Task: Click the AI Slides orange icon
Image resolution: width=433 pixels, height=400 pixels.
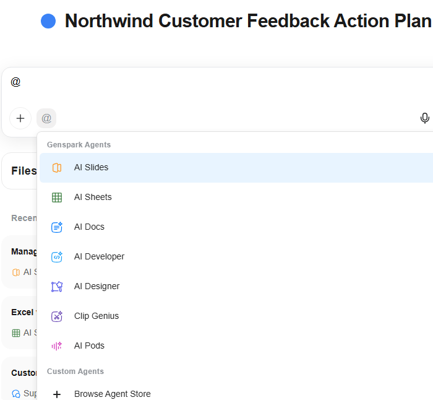Action: coord(57,168)
